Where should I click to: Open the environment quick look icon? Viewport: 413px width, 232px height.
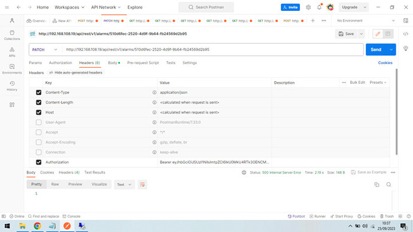point(406,20)
